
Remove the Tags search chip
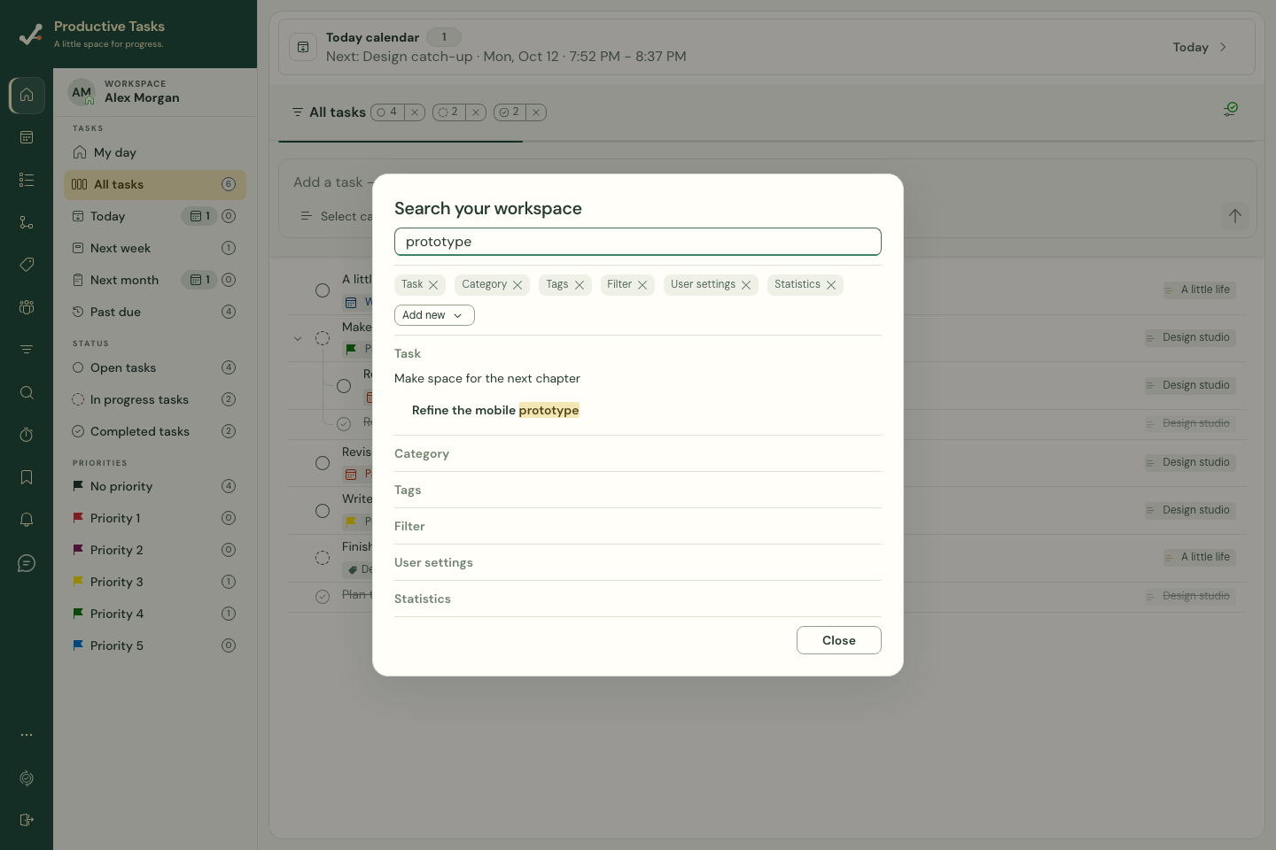pos(580,285)
